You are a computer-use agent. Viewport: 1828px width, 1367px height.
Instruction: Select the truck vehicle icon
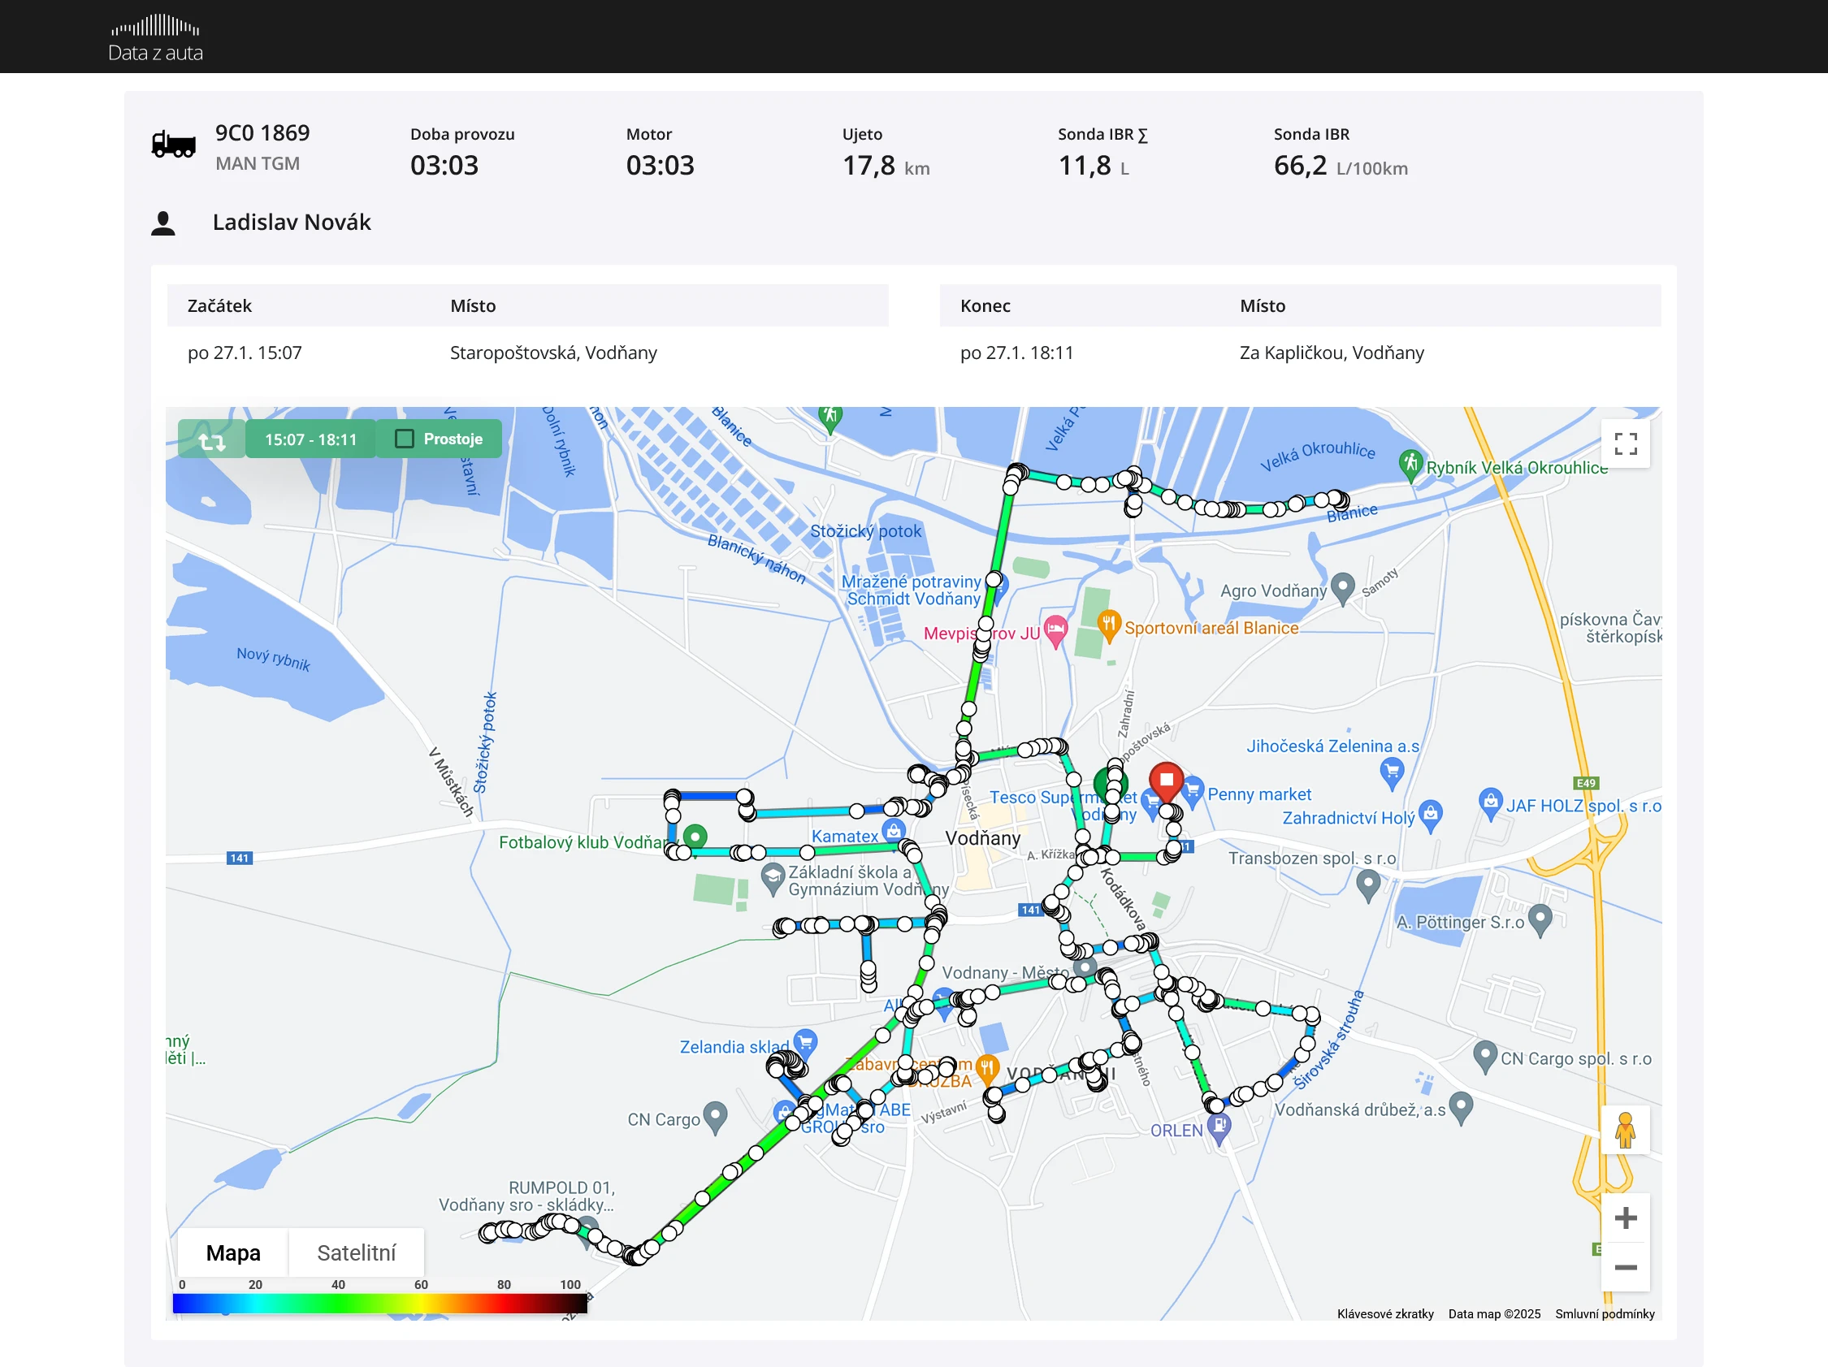[x=174, y=145]
